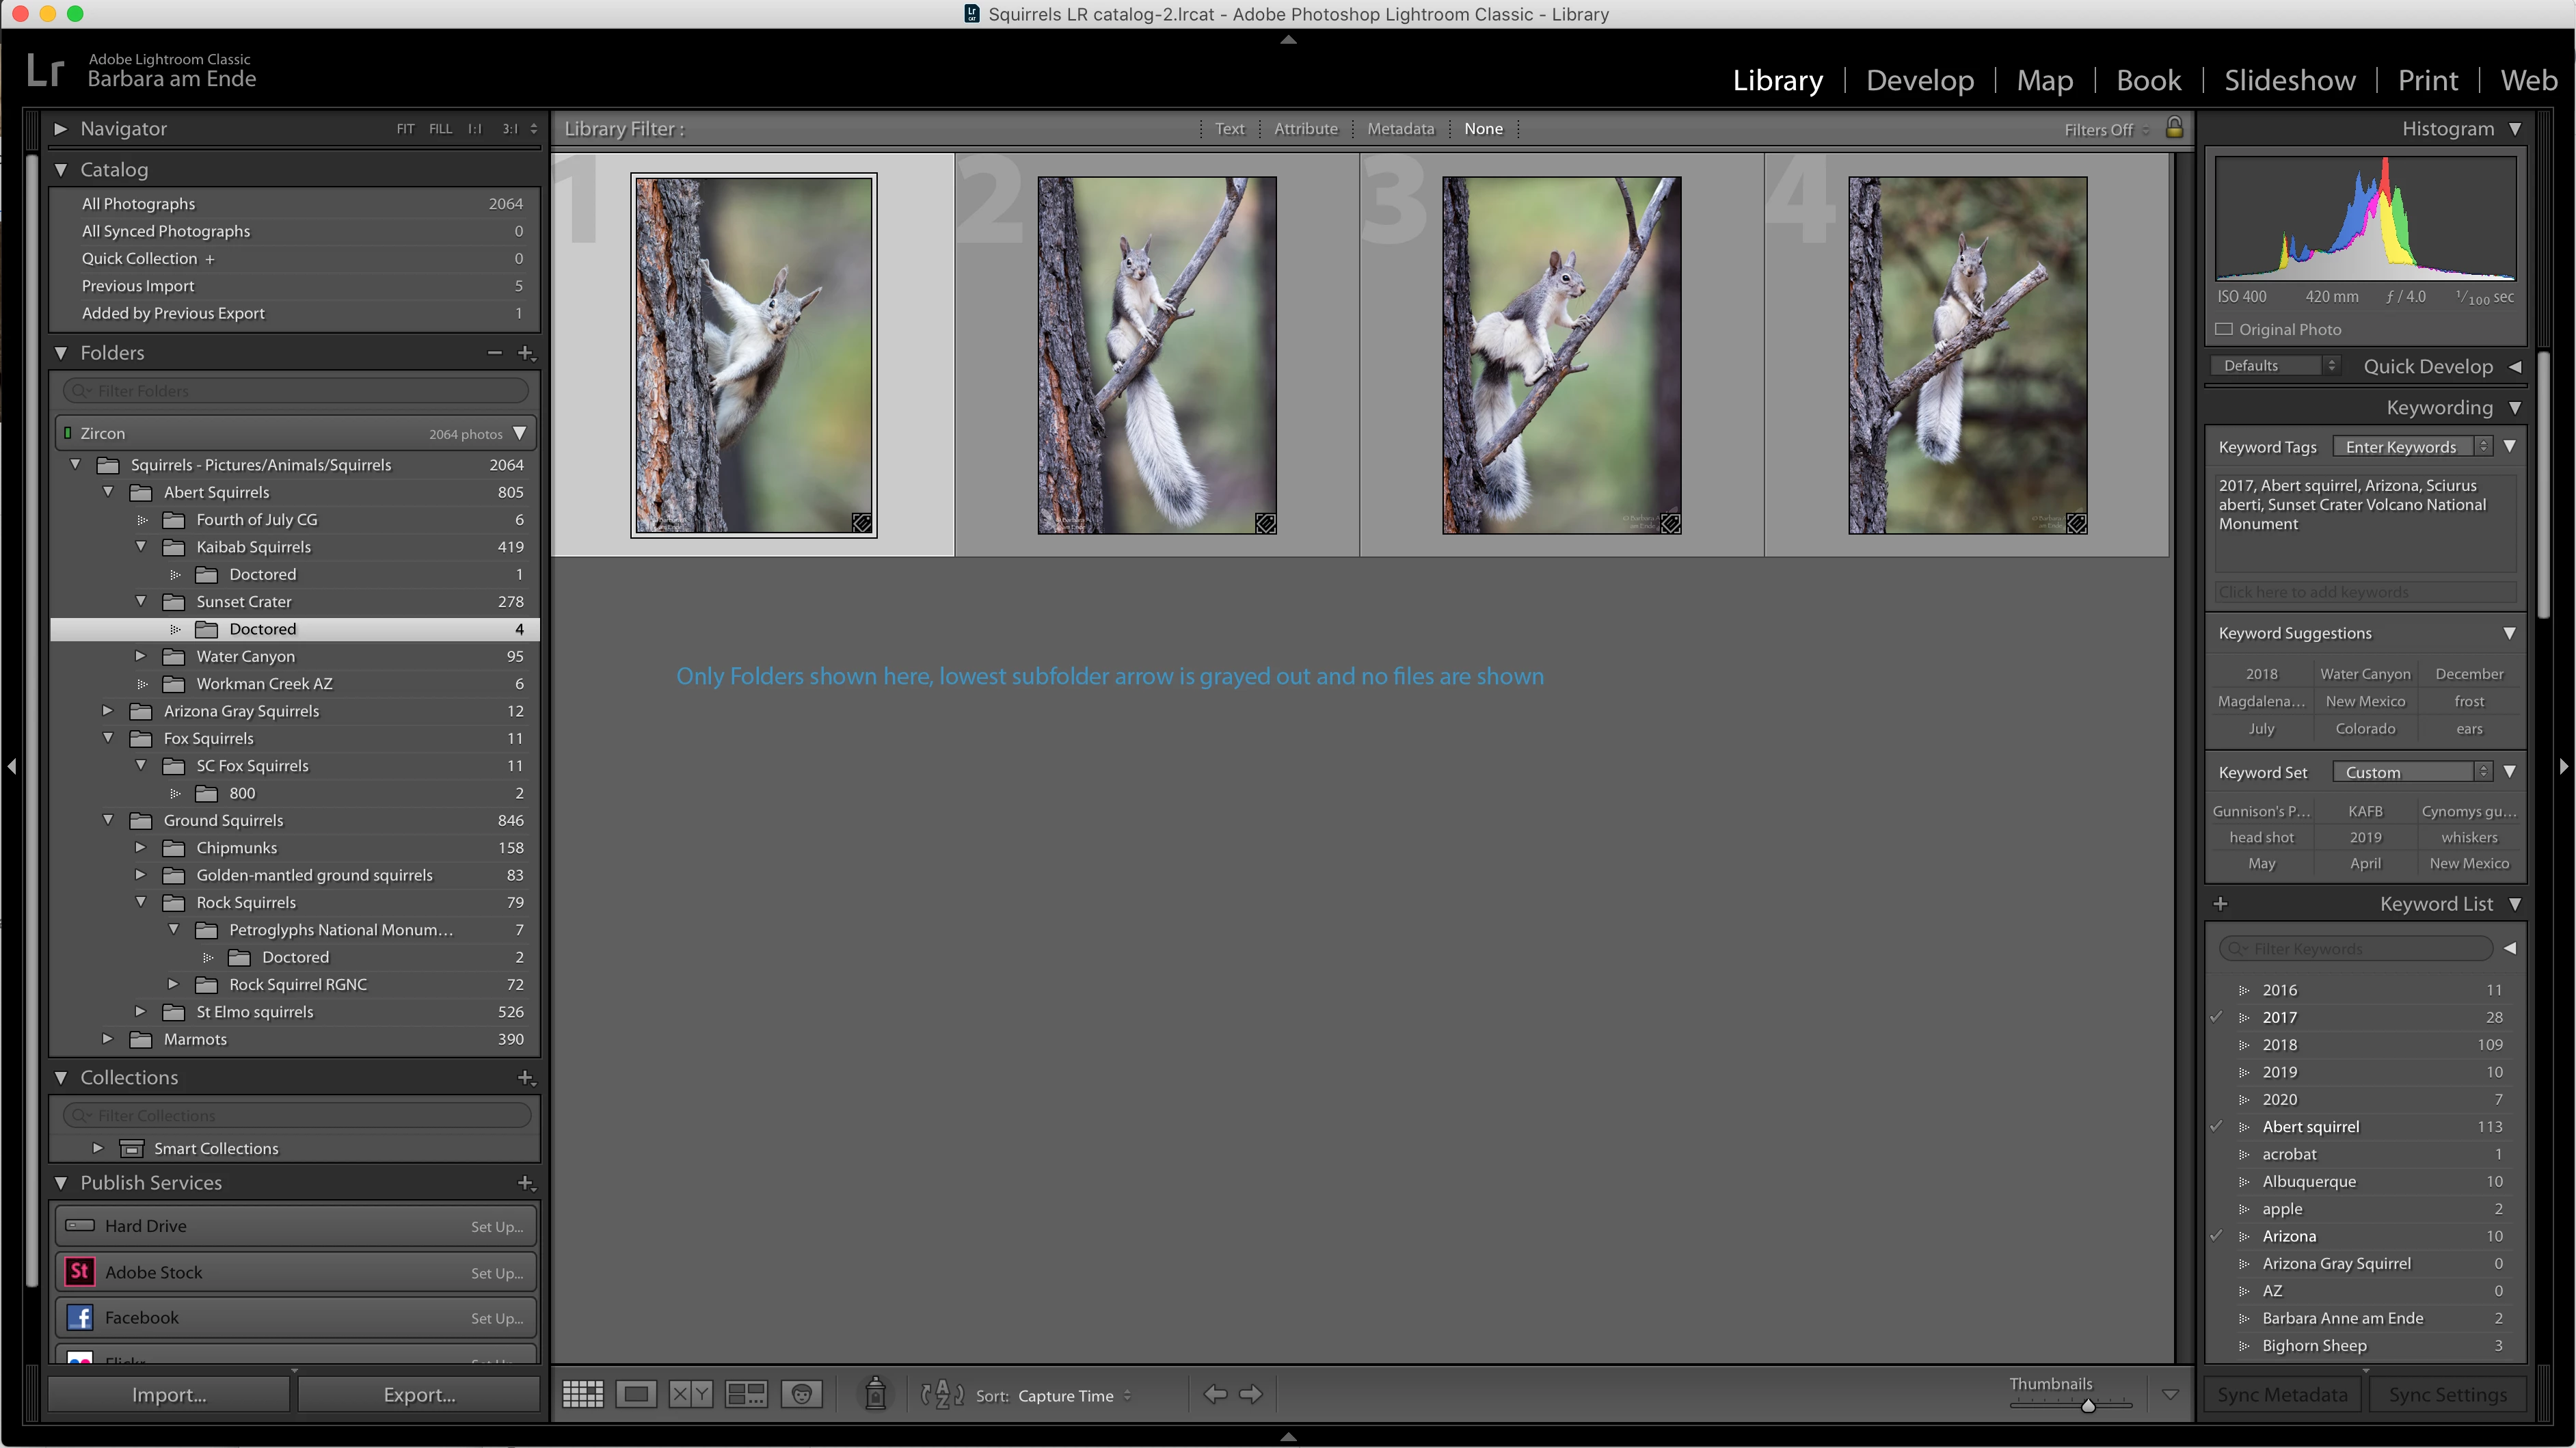The image size is (2576, 1448).
Task: Switch to the Develop module
Action: (x=1919, y=80)
